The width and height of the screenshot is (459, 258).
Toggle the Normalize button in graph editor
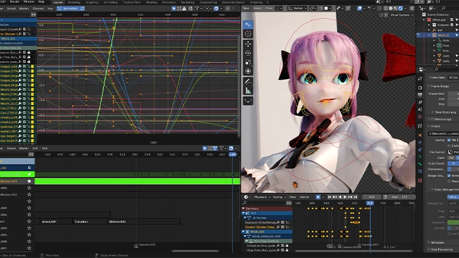[x=68, y=8]
